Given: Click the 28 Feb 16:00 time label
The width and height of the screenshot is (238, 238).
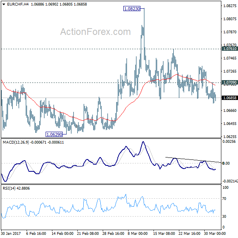Looking at the screenshot, I should tap(113, 233).
